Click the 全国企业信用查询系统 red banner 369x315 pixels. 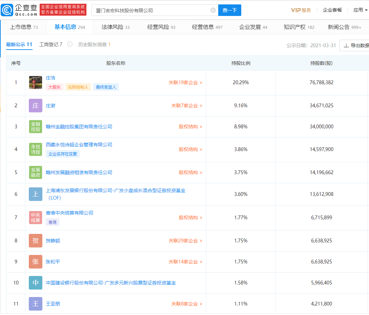coord(63,10)
